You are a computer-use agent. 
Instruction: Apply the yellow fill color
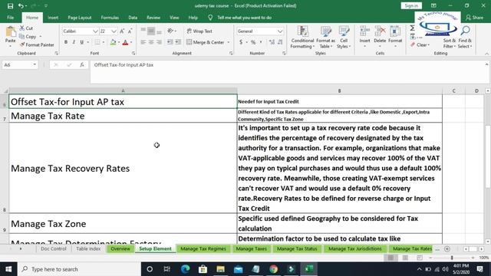113,42
